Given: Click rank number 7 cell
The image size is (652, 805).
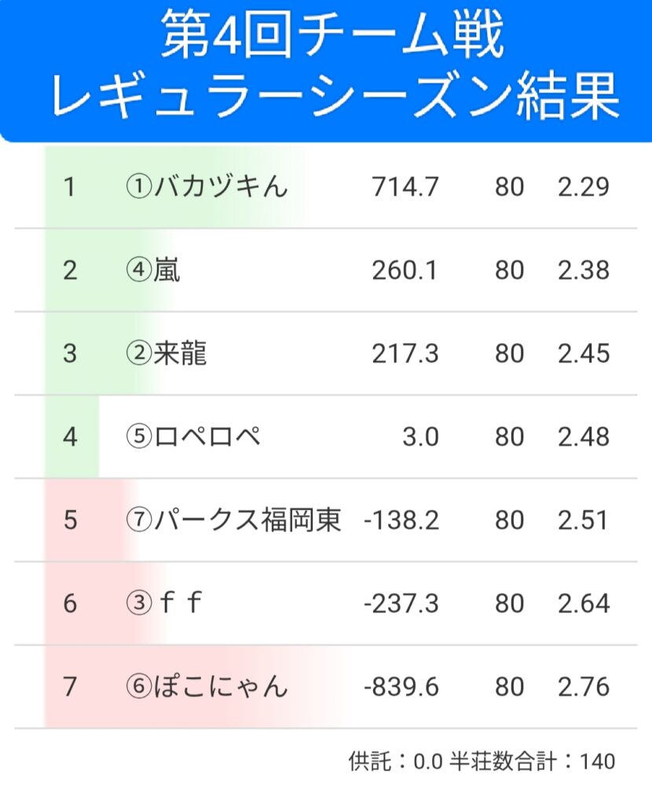Looking at the screenshot, I should [x=70, y=687].
